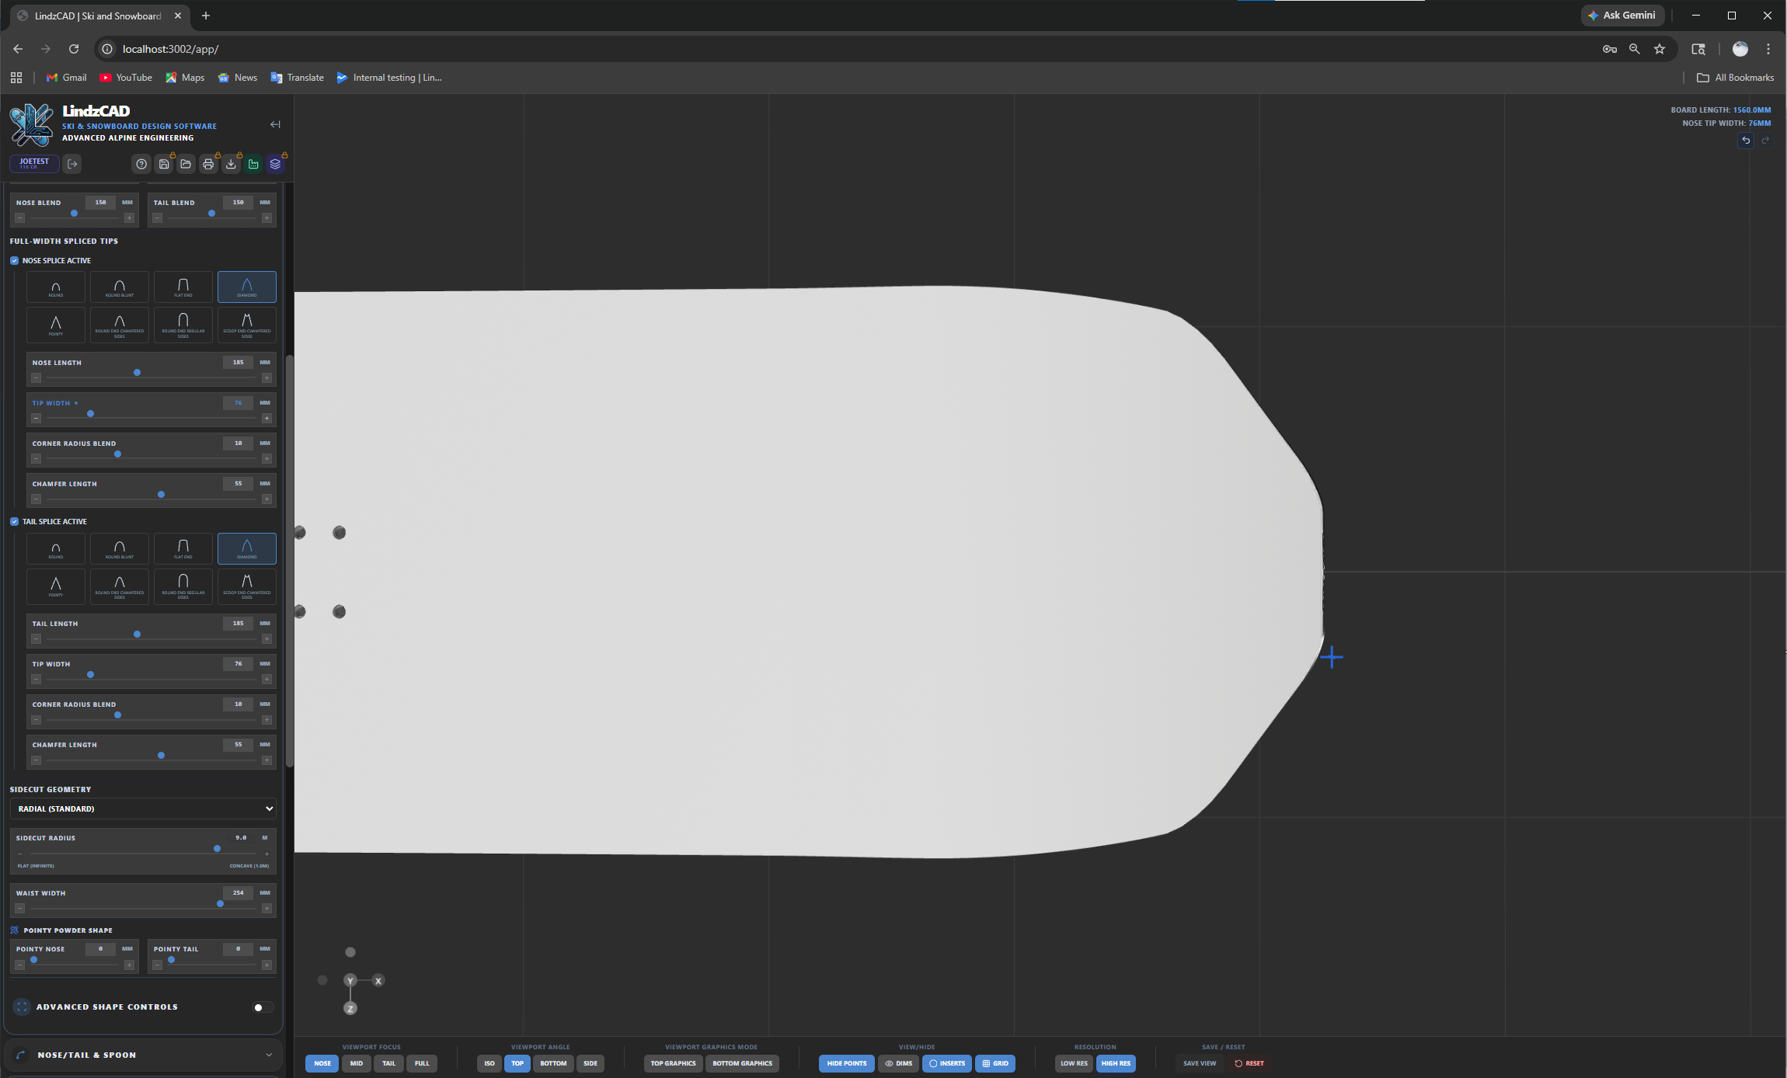
Task: Click the HIDE POINTS button
Action: 846,1063
